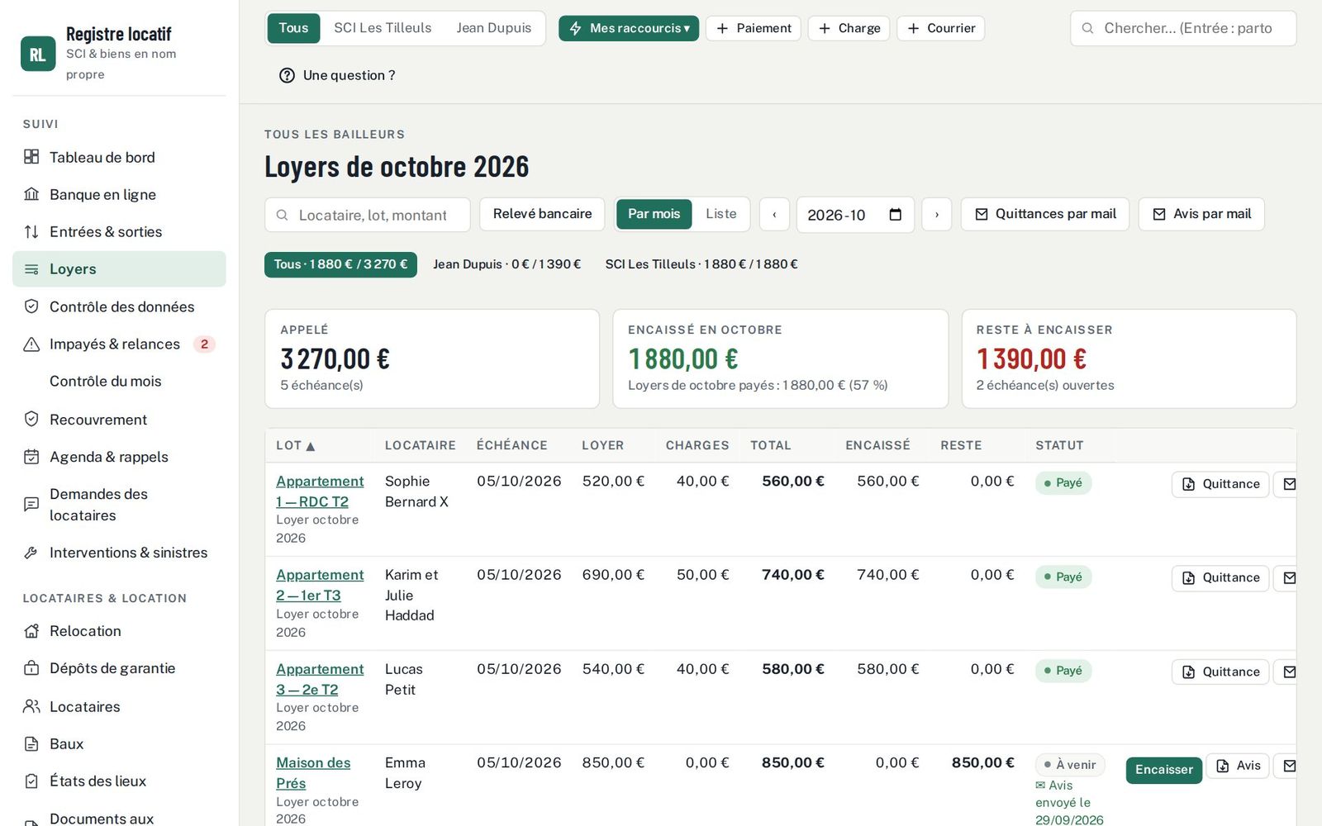Open Relevé bancaire
1322x826 pixels.
pos(542,214)
